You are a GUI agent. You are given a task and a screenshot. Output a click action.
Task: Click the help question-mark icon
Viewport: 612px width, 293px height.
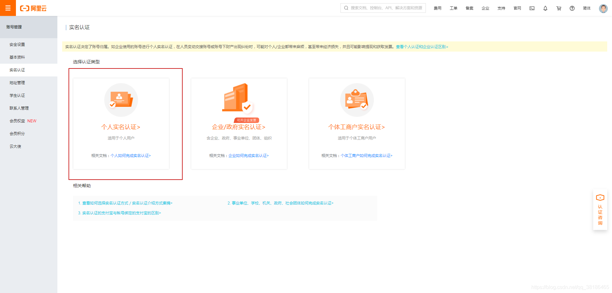(x=572, y=8)
